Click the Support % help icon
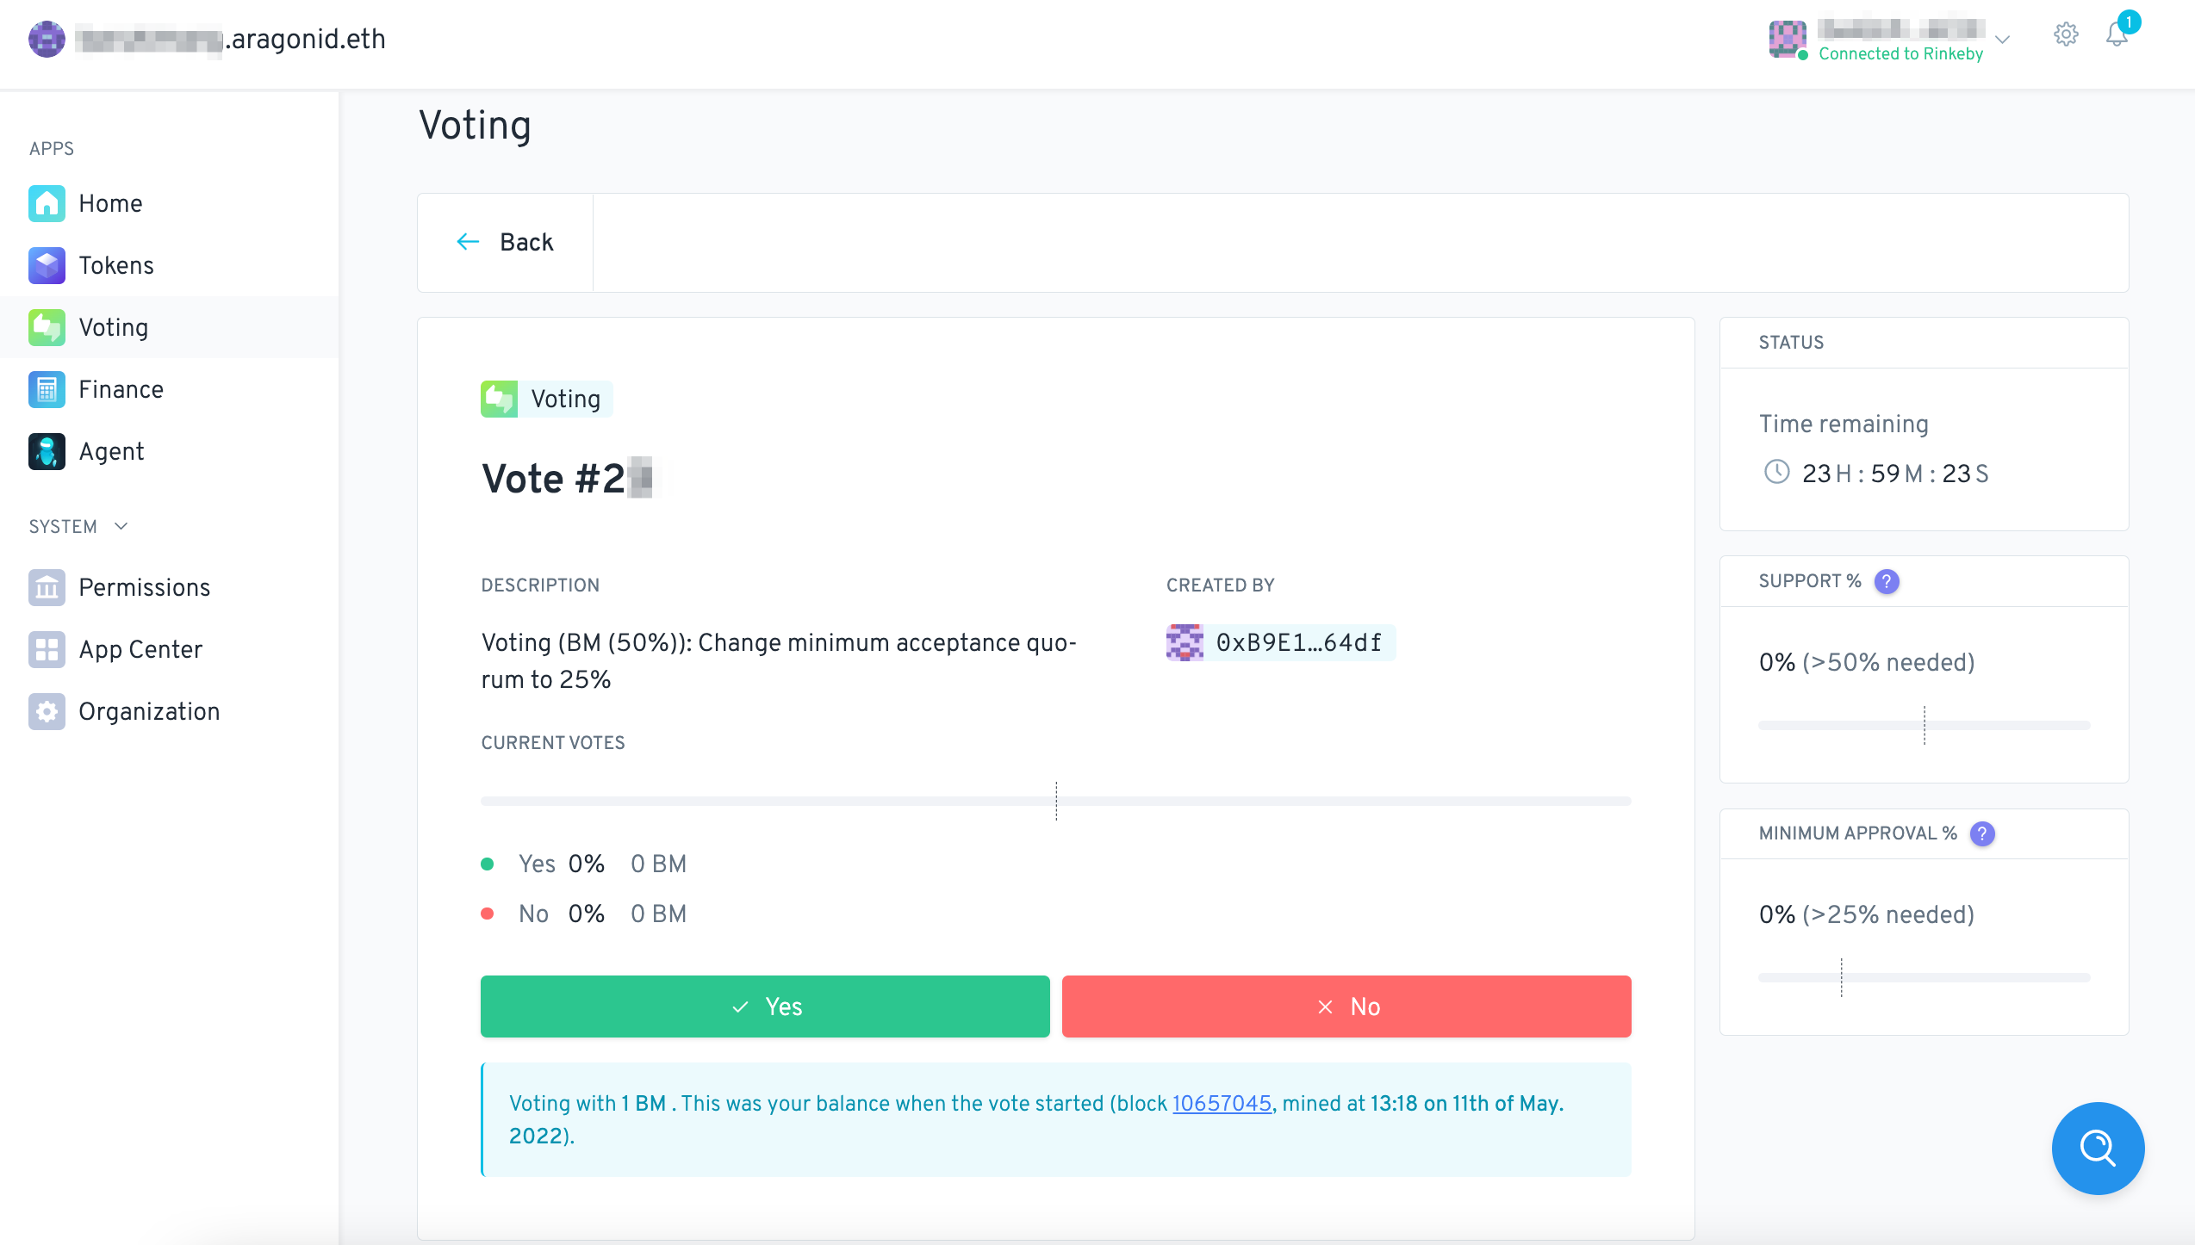The height and width of the screenshot is (1245, 2195). [1887, 582]
